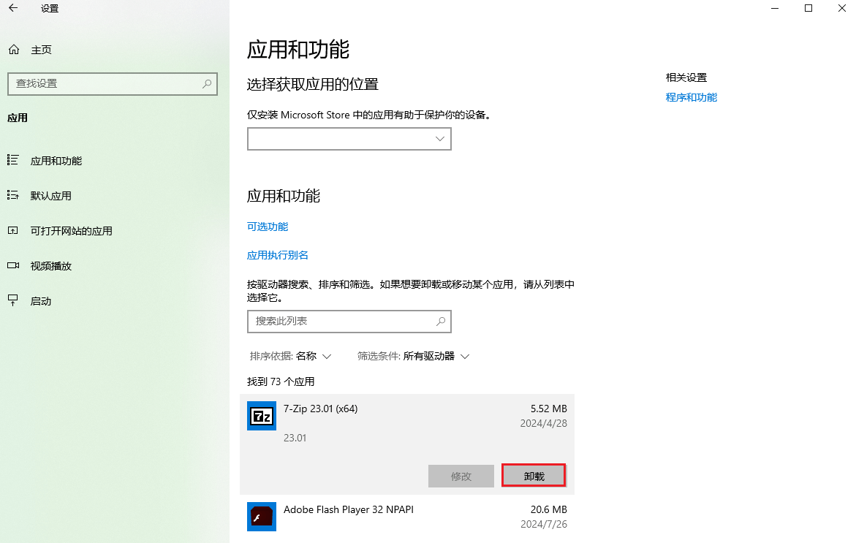The width and height of the screenshot is (856, 543).
Task: Click the 修改 button for 7-Zip
Action: coord(461,475)
